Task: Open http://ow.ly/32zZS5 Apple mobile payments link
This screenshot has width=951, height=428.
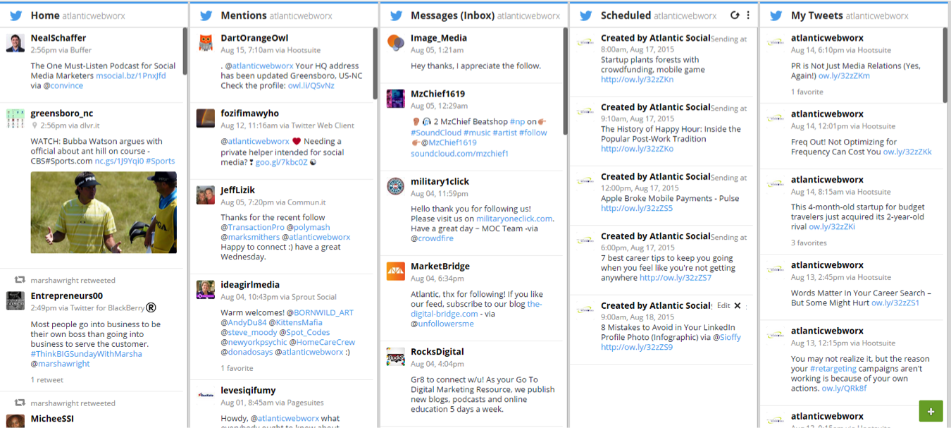Action: pos(636,208)
